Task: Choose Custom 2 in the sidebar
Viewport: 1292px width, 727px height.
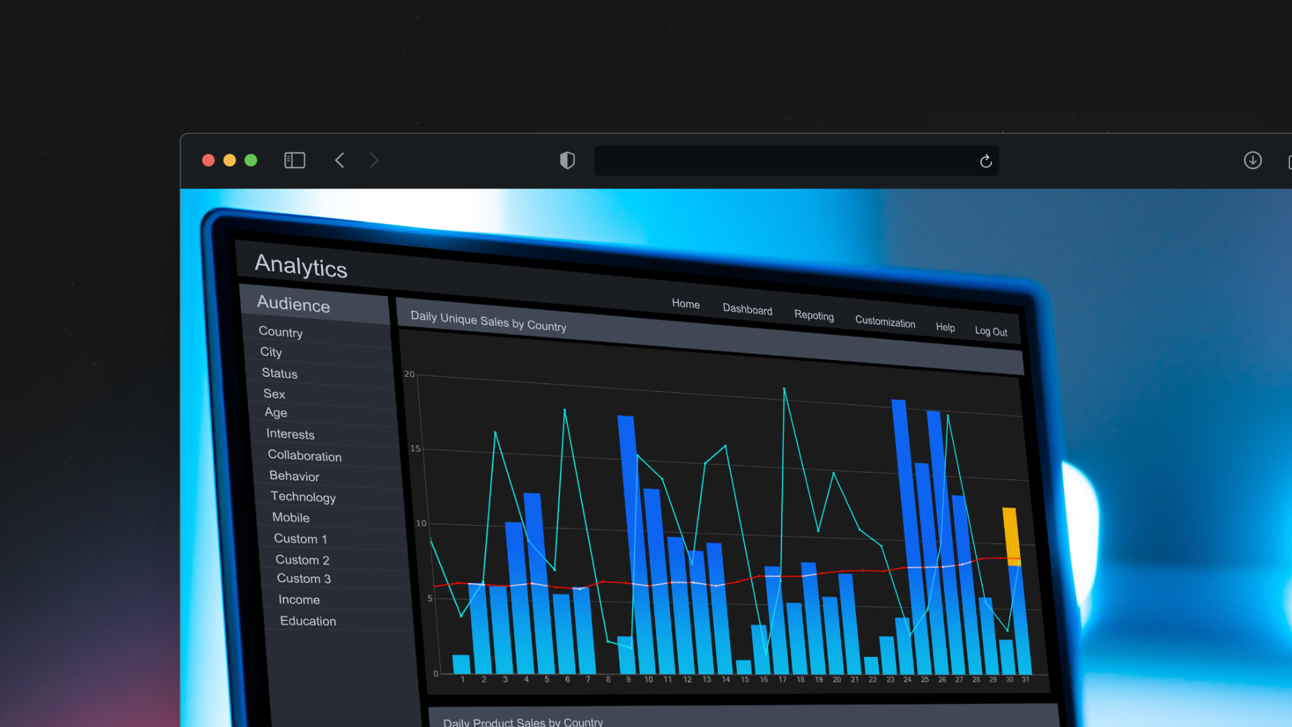Action: coord(302,560)
